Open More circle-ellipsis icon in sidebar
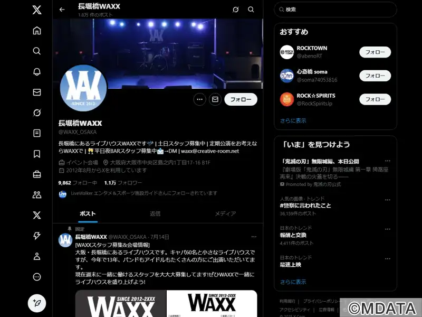Screen dimensions: 422x317 [x=37, y=277]
